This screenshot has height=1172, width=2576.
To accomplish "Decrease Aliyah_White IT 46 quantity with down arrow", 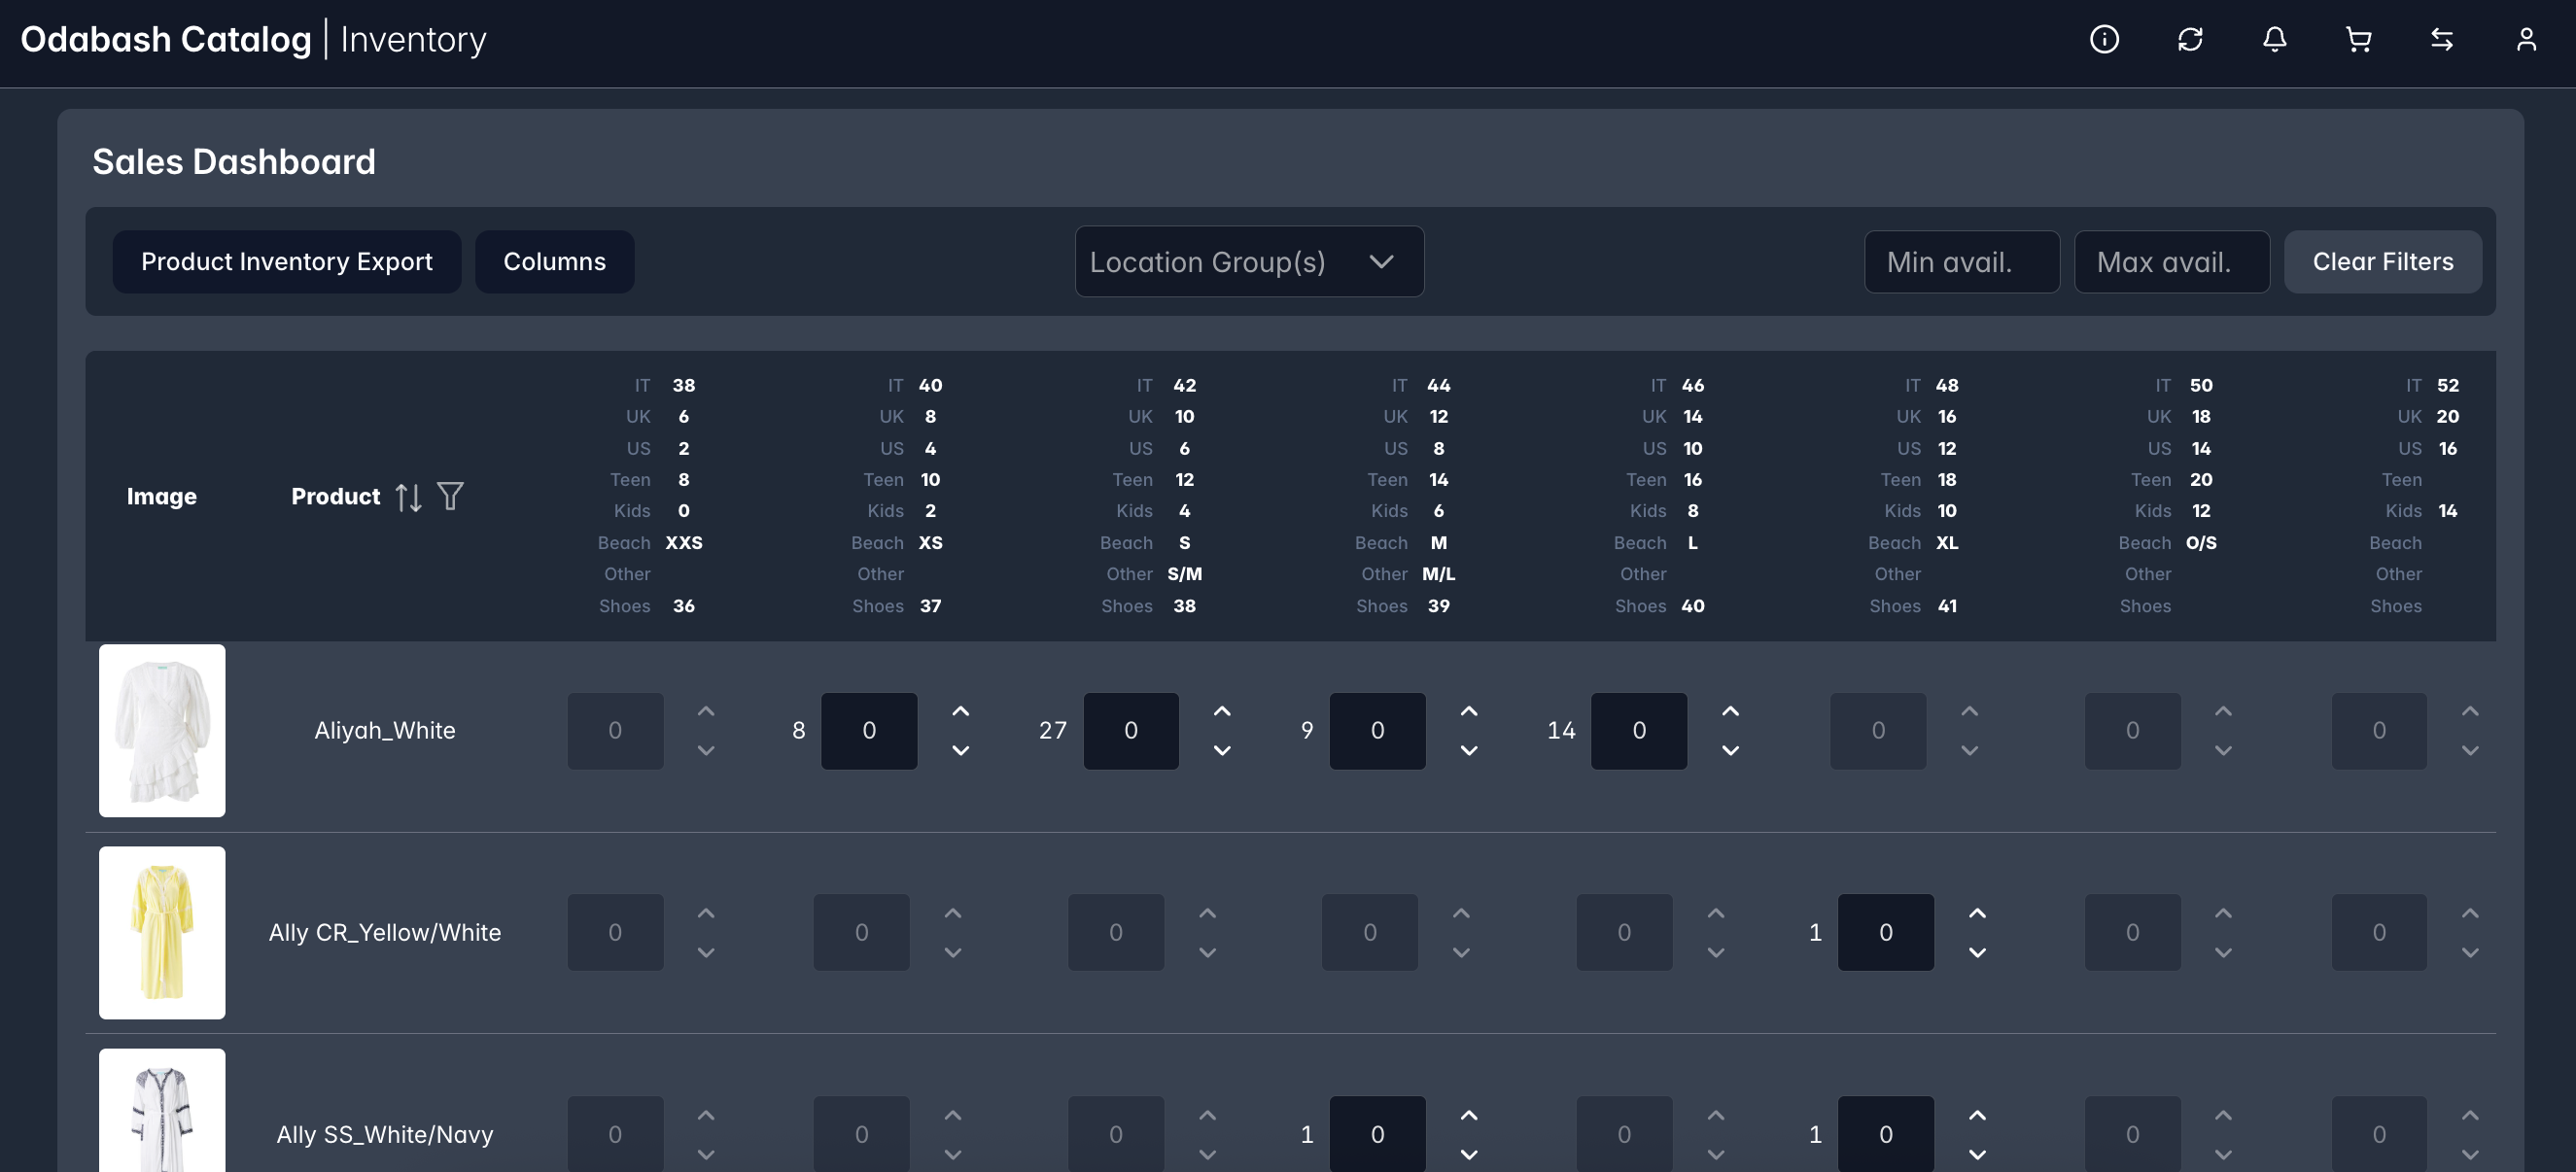I will (x=1730, y=750).
